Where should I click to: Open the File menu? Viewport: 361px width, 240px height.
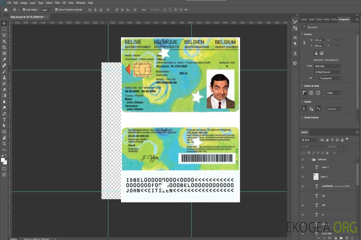9,3
